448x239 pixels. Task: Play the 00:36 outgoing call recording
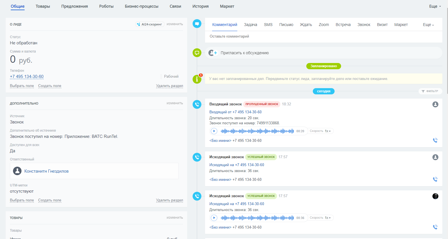click(x=214, y=218)
